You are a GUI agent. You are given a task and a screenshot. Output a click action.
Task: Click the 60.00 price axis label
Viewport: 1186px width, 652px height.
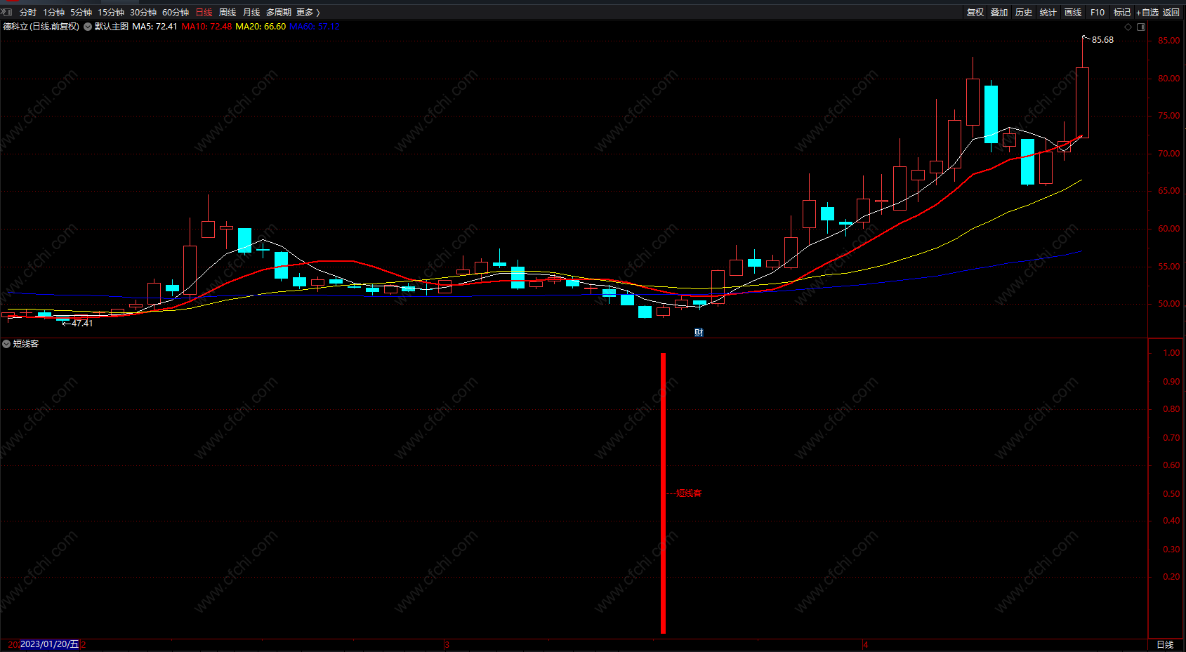point(1169,229)
